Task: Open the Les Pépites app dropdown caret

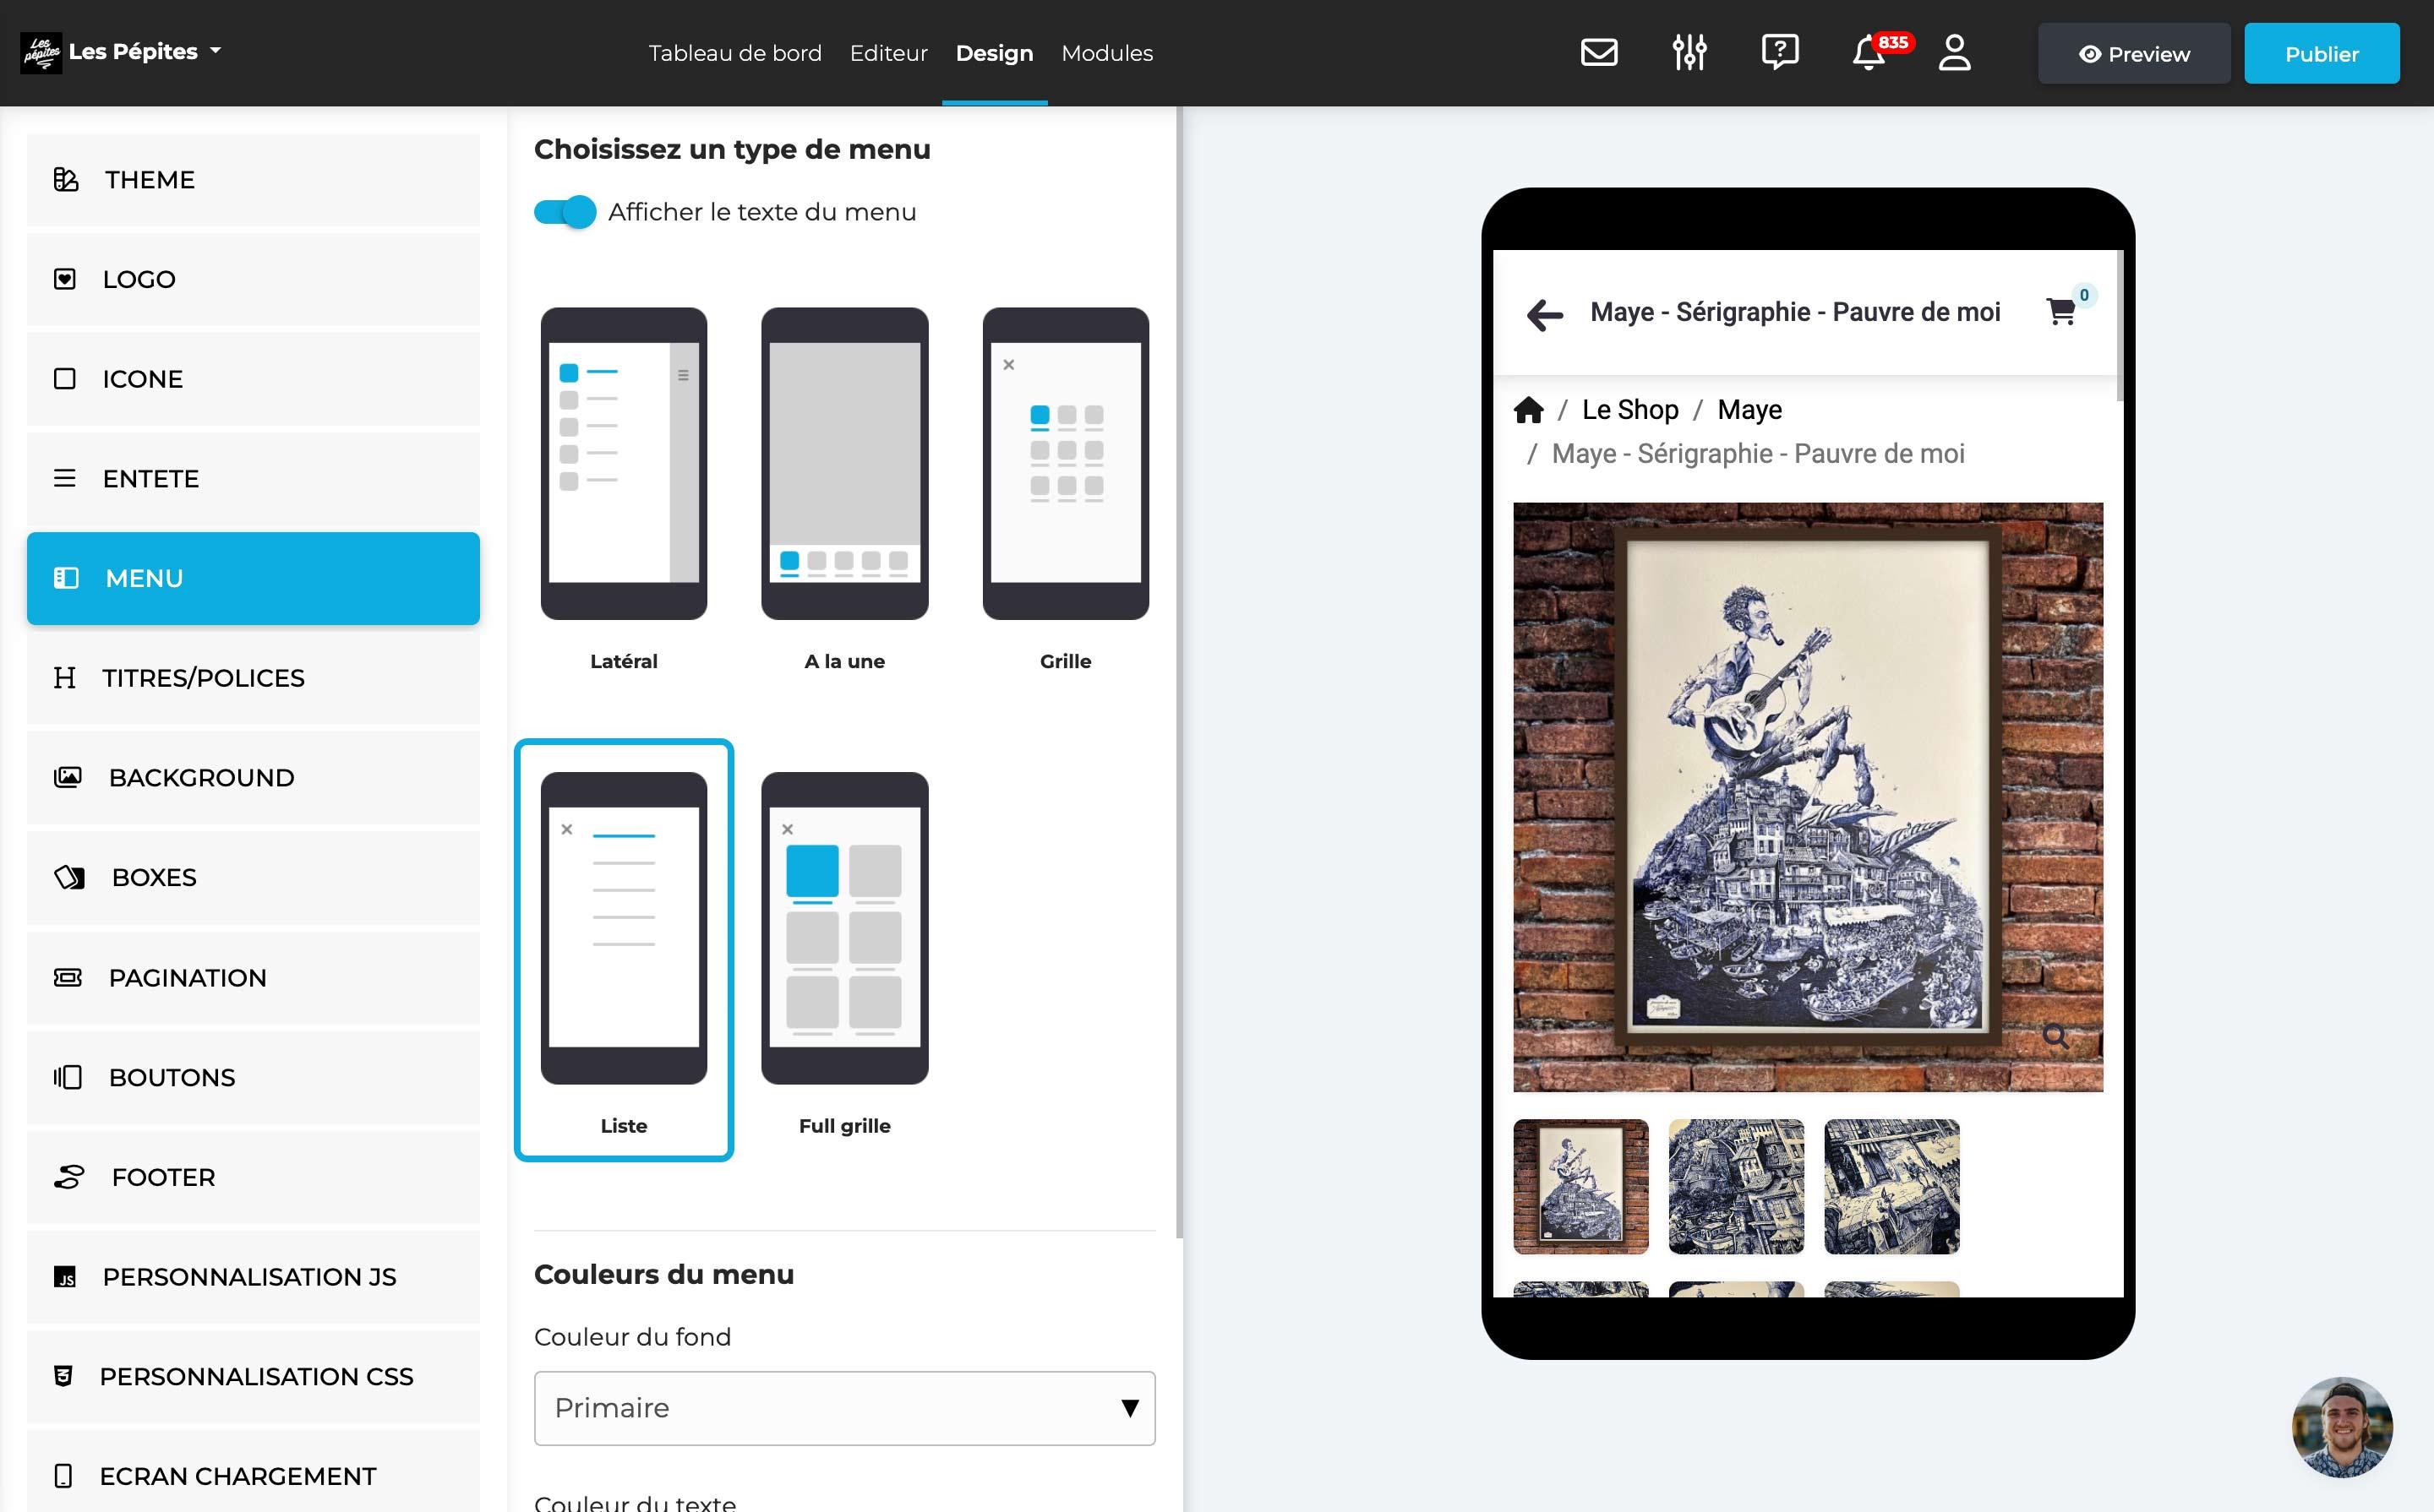Action: 216,51
